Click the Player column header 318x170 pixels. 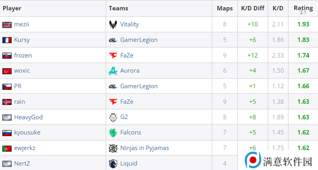[12, 8]
